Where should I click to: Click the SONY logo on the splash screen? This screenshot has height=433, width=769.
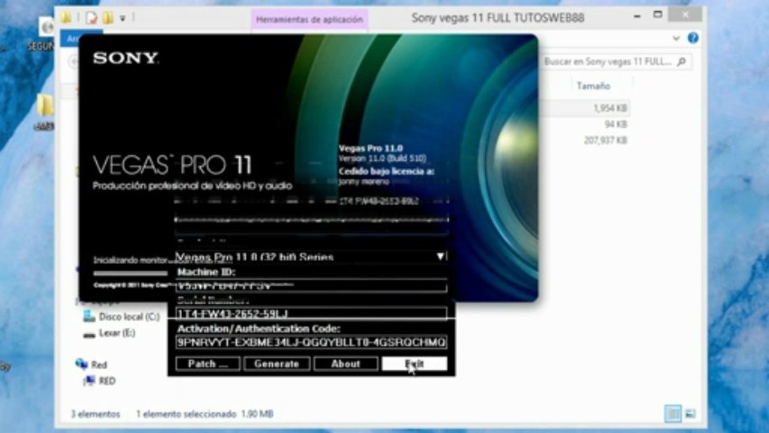(126, 58)
